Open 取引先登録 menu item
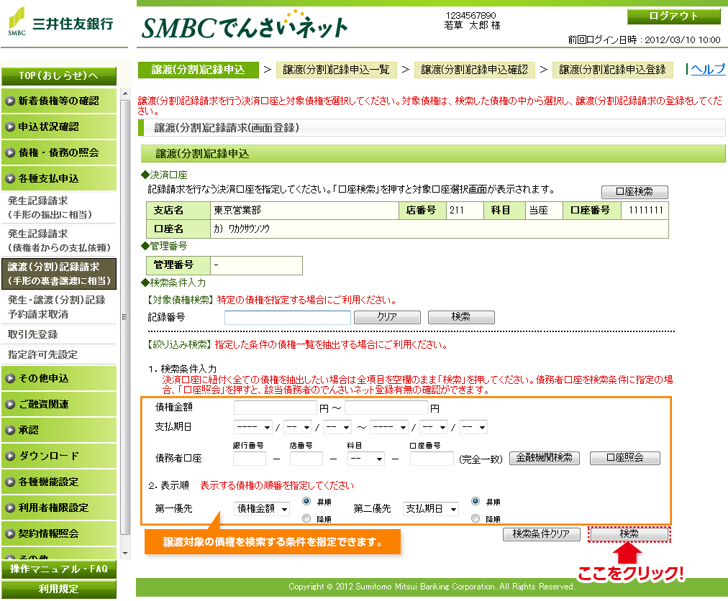728x601 pixels. click(x=59, y=334)
